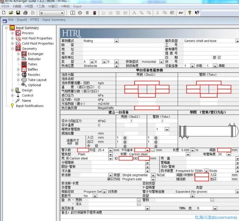Click the Hot Fluid Properties tree icon
Screen dimensions: 239x221
pos(18,38)
